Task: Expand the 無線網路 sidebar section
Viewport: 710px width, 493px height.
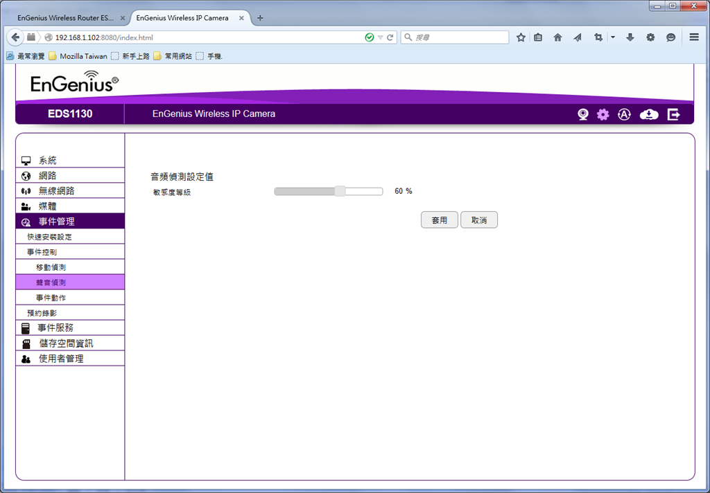Action: point(70,191)
